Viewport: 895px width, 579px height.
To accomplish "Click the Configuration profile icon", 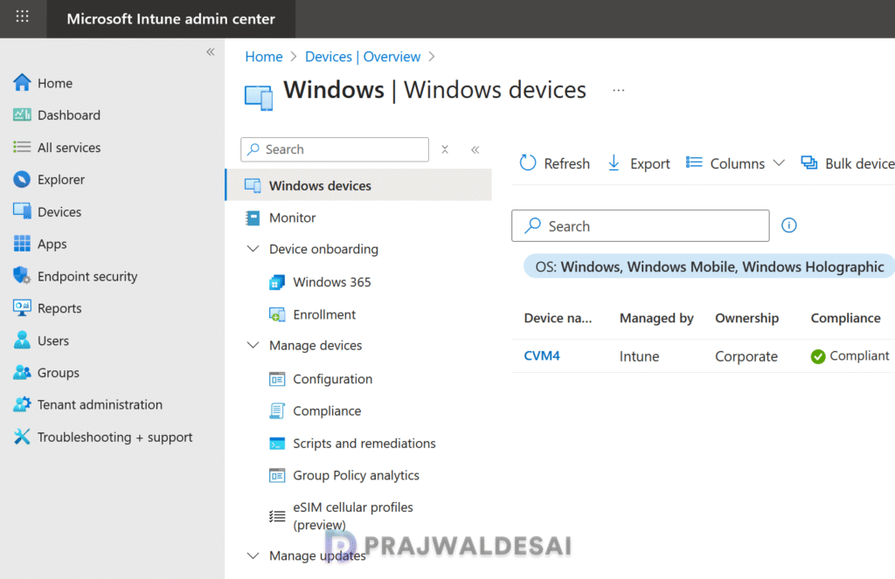I will click(277, 379).
